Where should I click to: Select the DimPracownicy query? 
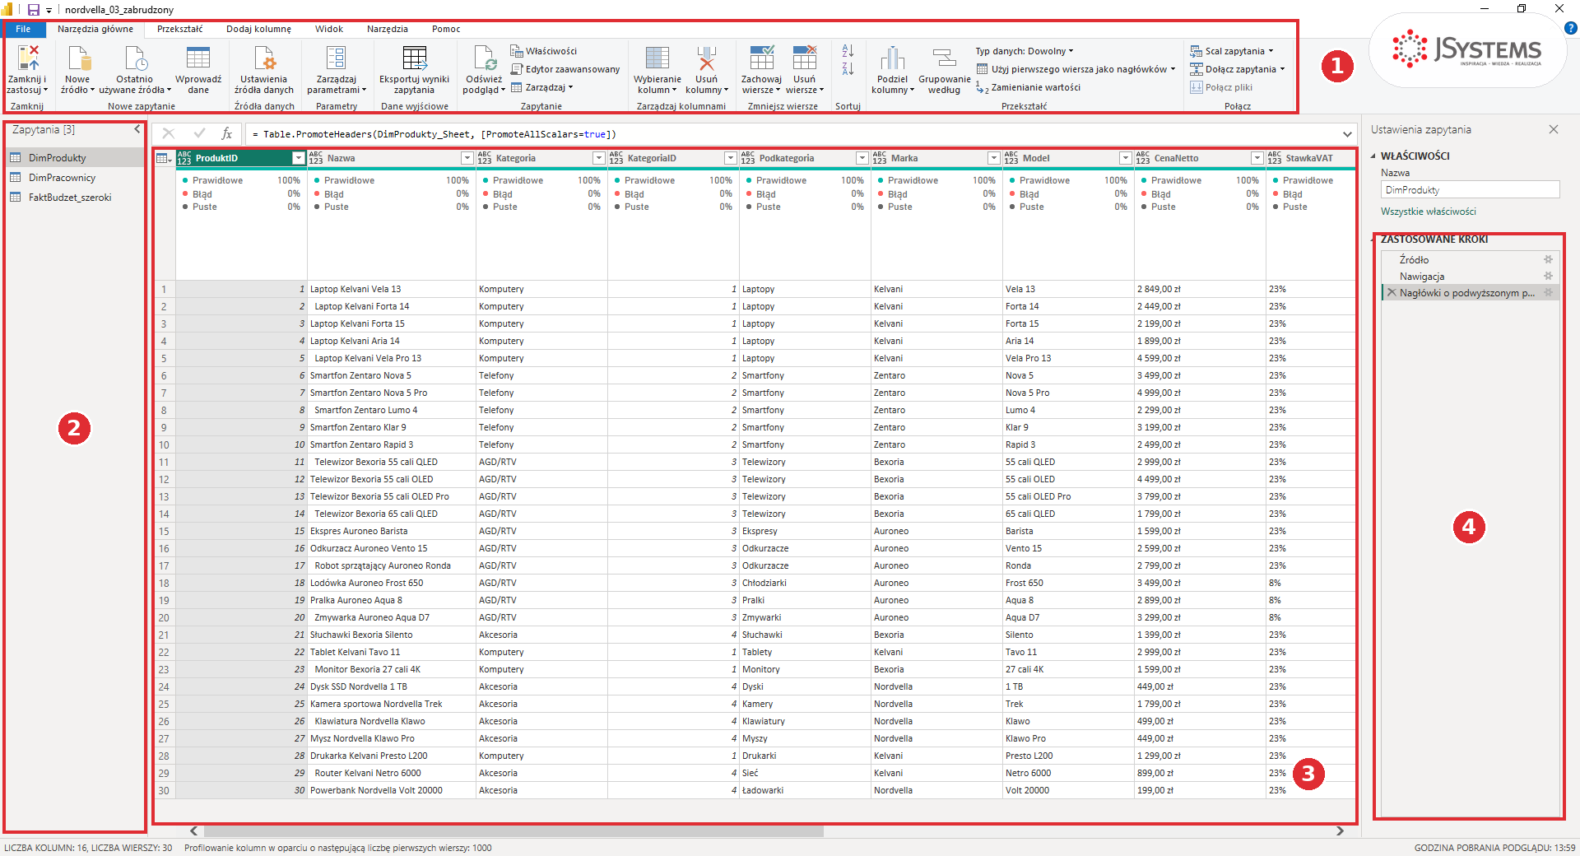tap(74, 178)
